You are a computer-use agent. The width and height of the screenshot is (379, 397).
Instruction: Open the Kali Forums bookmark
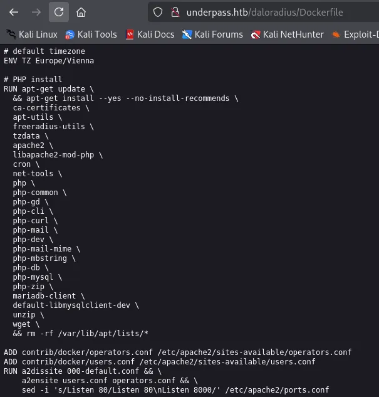click(212, 34)
